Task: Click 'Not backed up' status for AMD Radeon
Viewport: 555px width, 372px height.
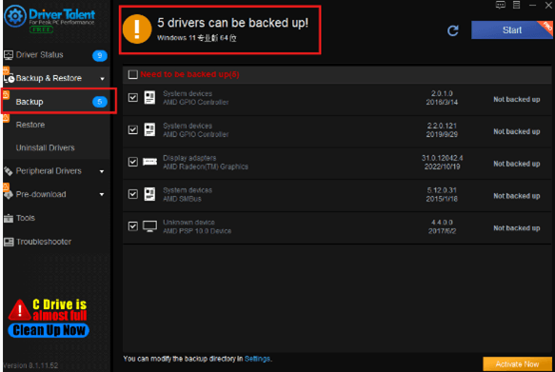Action: (516, 164)
